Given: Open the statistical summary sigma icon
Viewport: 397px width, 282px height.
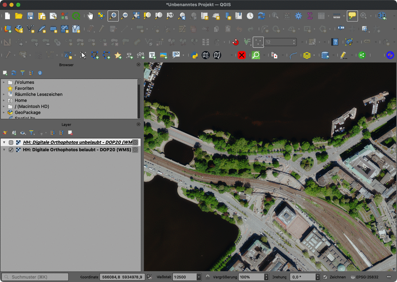Looking at the screenshot, I should pyautogui.click(x=310, y=16).
